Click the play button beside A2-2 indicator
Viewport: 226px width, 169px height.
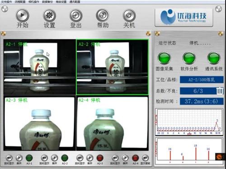[54, 158]
